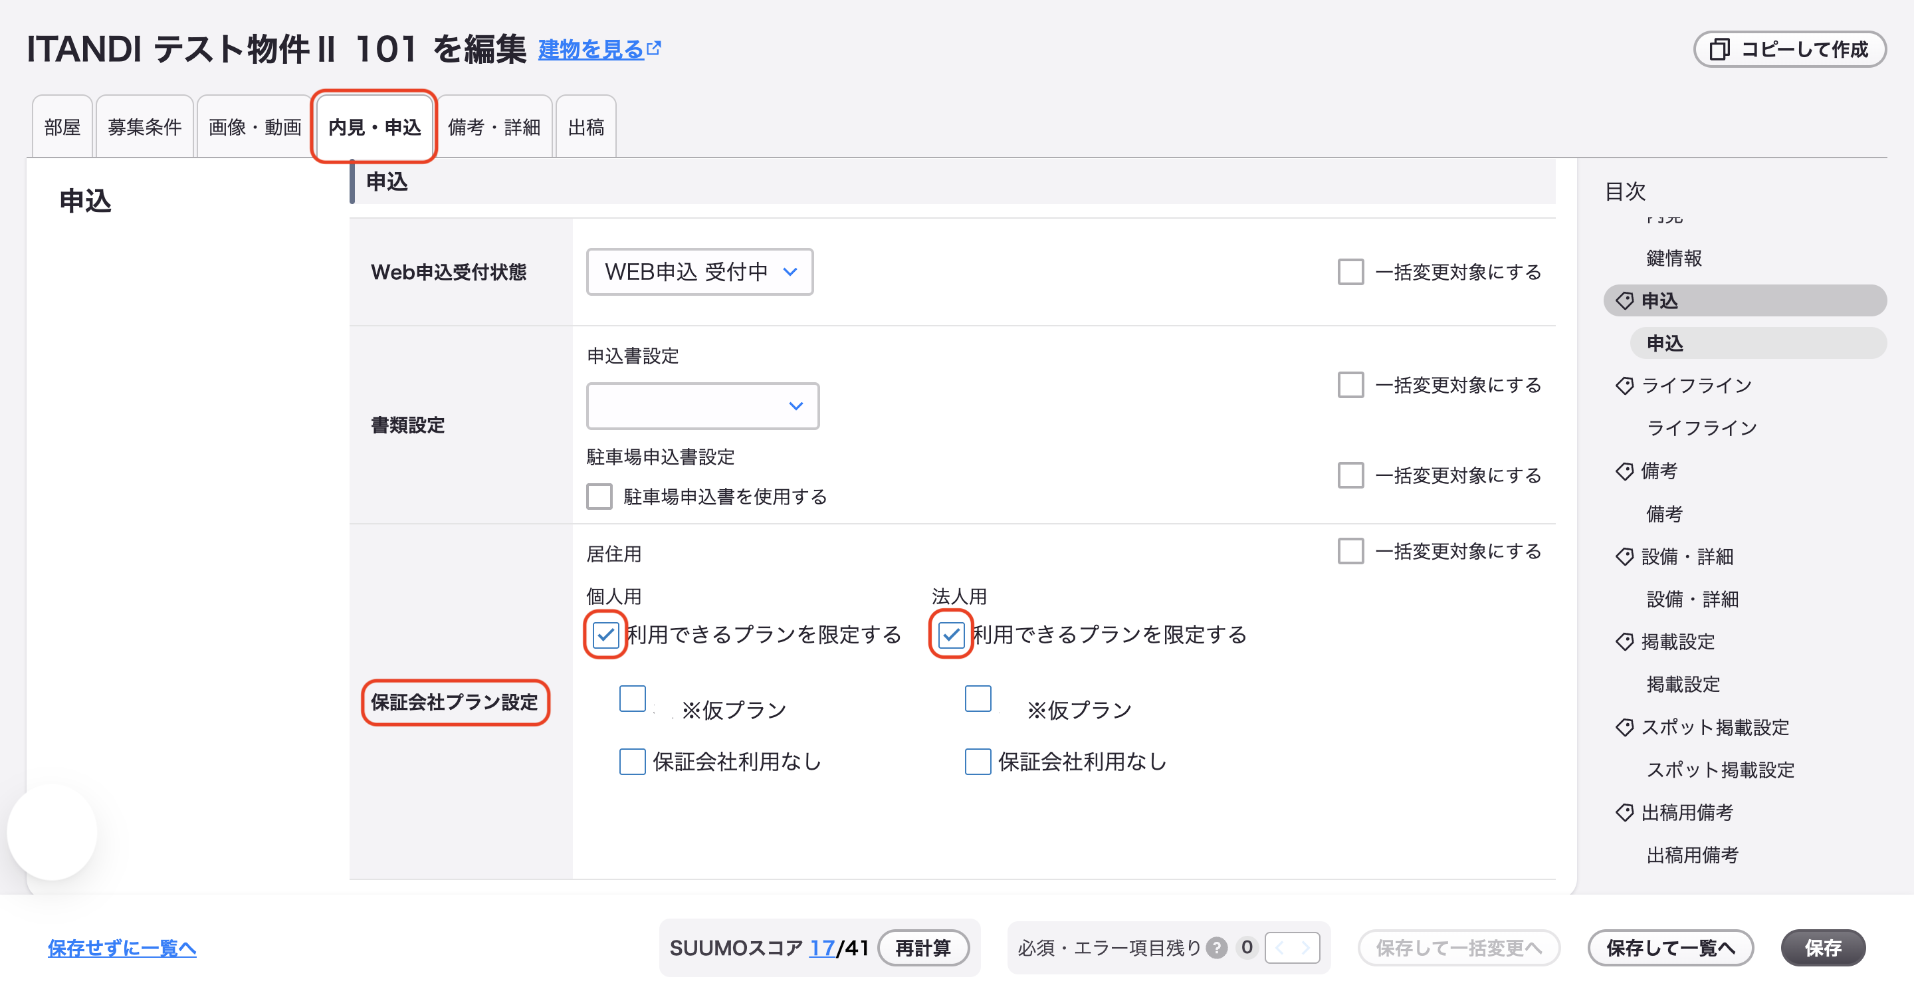Jump to 備考 sub-item in 目次
1914x1001 pixels.
tap(1664, 514)
